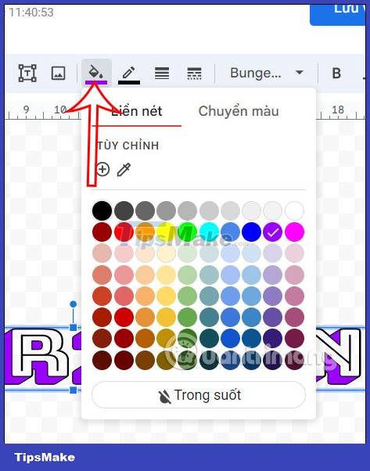Choose the pure blue swatch

(251, 232)
